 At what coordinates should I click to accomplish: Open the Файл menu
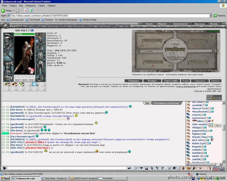5,6
